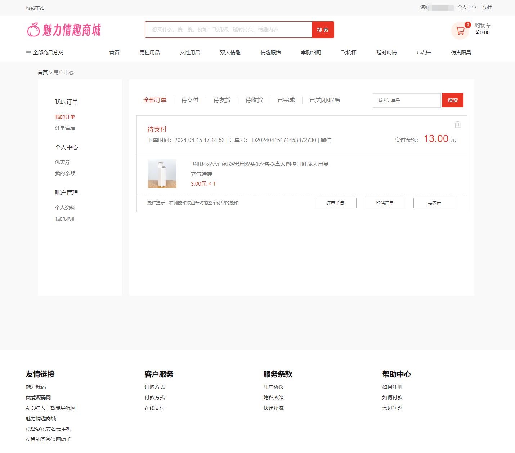Delete order using trash icon

[457, 125]
